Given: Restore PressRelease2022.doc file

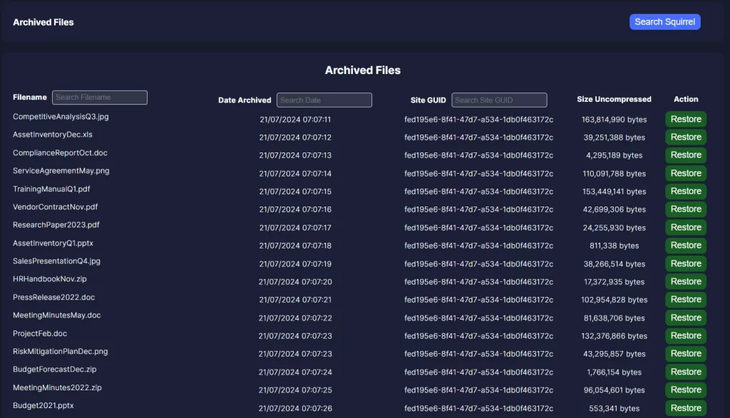Looking at the screenshot, I should (686, 300).
